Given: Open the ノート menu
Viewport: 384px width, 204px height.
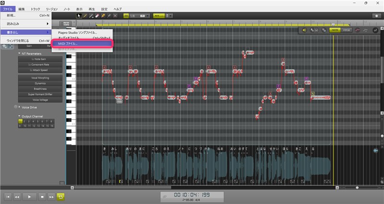Looking at the screenshot, I should [x=67, y=9].
